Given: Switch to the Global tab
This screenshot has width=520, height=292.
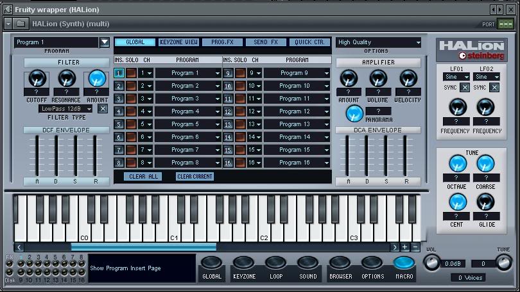Looking at the screenshot, I should [x=135, y=42].
